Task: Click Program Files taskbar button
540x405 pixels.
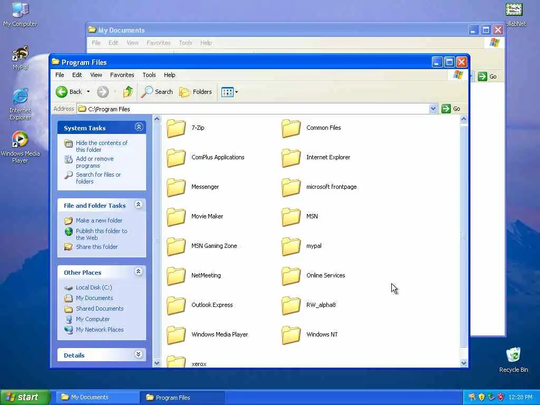Action: click(182, 398)
